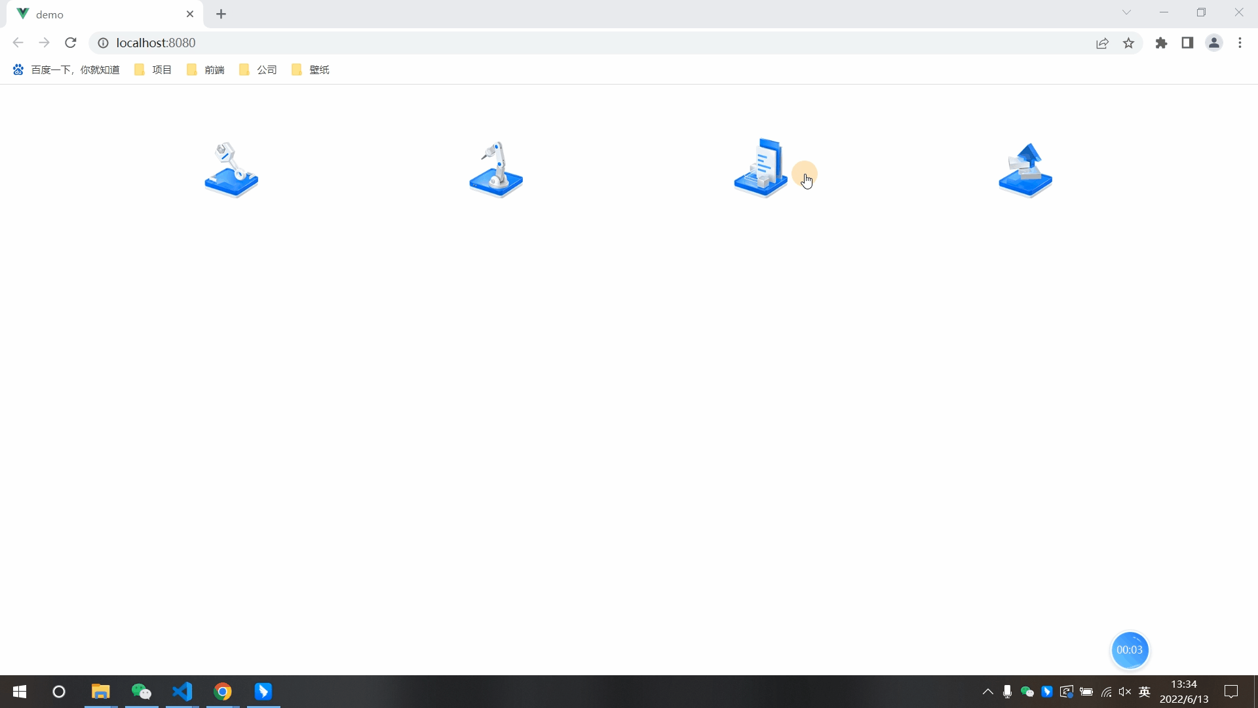Open Visual Studio Code from taskbar
This screenshot has width=1258, height=708.
coord(182,692)
